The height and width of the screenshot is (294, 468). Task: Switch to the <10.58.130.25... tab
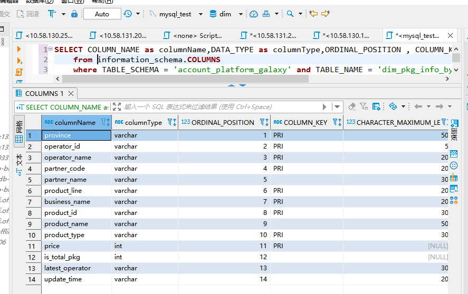[x=44, y=35]
